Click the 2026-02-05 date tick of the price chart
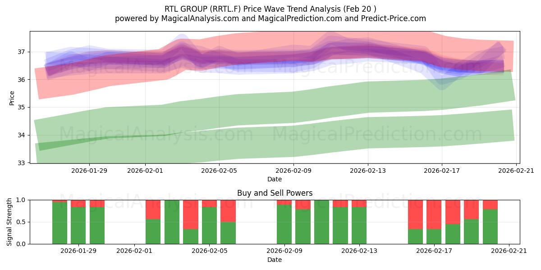 click(x=219, y=171)
